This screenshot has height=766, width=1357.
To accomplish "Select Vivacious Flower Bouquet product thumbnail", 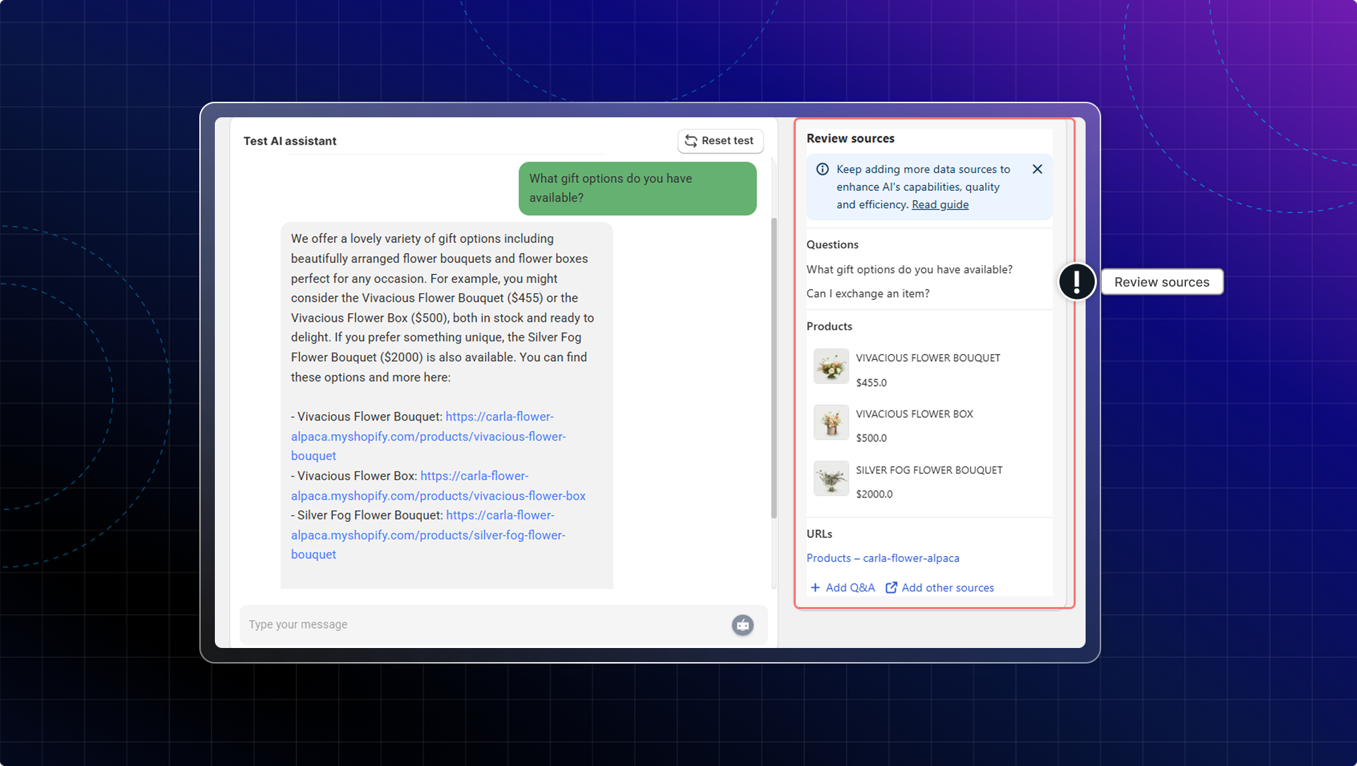I will (x=830, y=366).
